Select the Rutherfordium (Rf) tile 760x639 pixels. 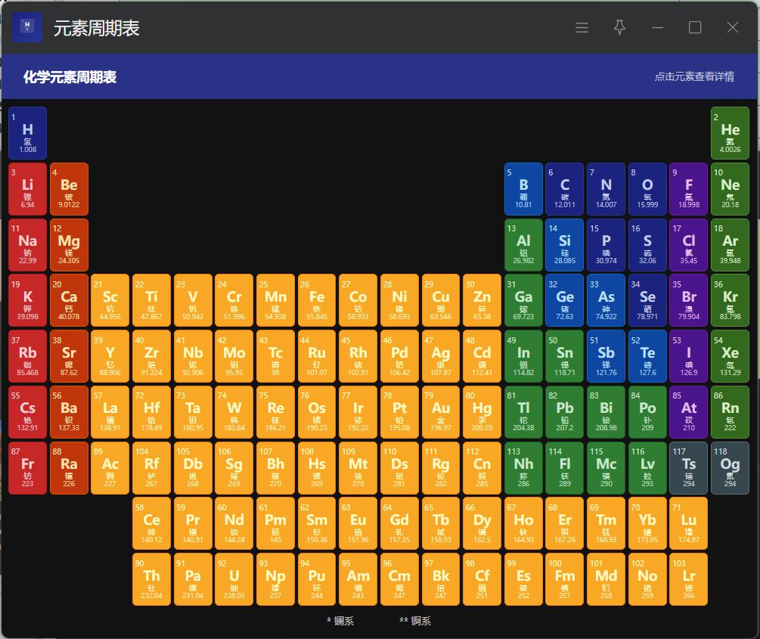click(x=151, y=468)
